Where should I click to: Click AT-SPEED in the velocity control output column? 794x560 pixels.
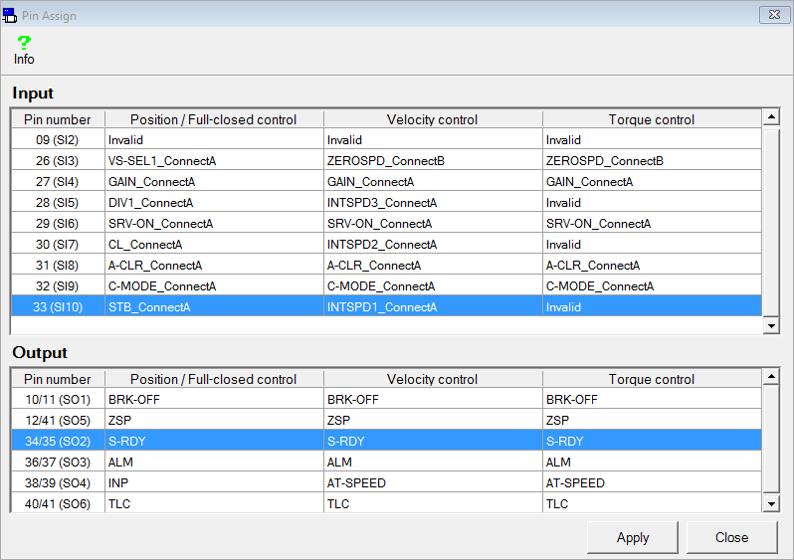356,483
